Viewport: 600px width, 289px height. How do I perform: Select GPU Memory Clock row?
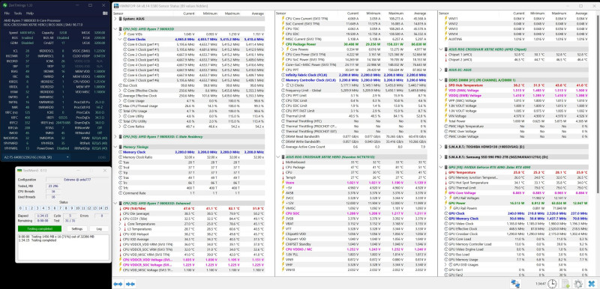517,219
